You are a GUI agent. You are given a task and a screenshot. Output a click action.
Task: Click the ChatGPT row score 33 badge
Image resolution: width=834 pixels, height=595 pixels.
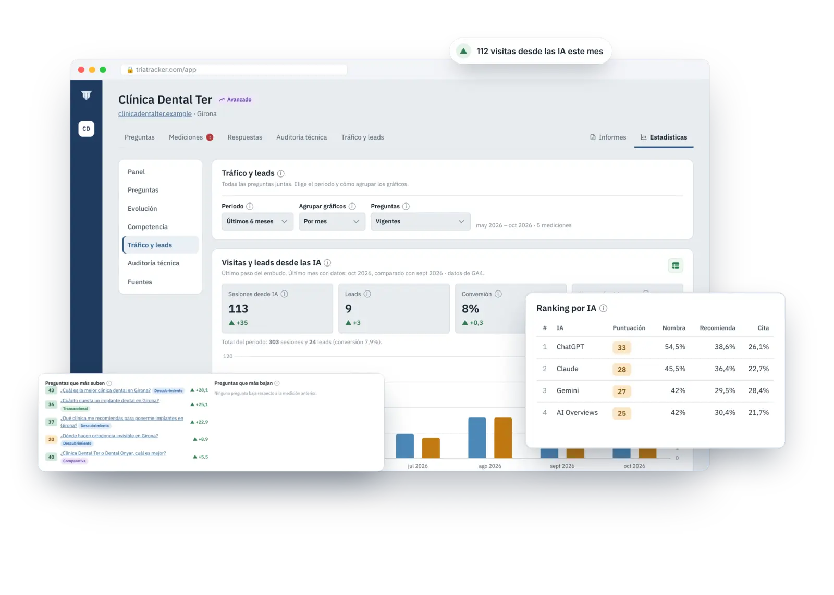click(622, 348)
